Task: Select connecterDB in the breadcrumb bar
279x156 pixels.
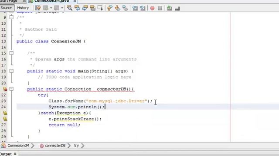Action: [x=55, y=146]
